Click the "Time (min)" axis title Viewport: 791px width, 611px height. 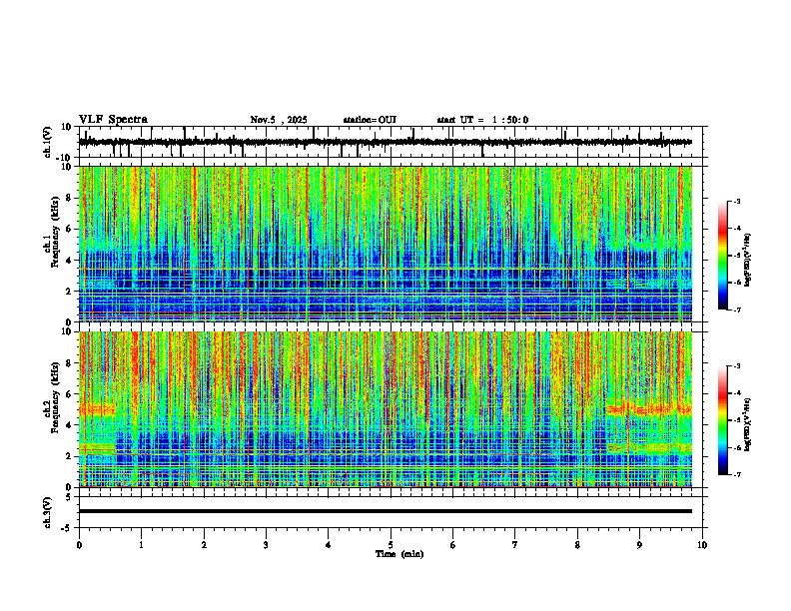click(x=399, y=554)
